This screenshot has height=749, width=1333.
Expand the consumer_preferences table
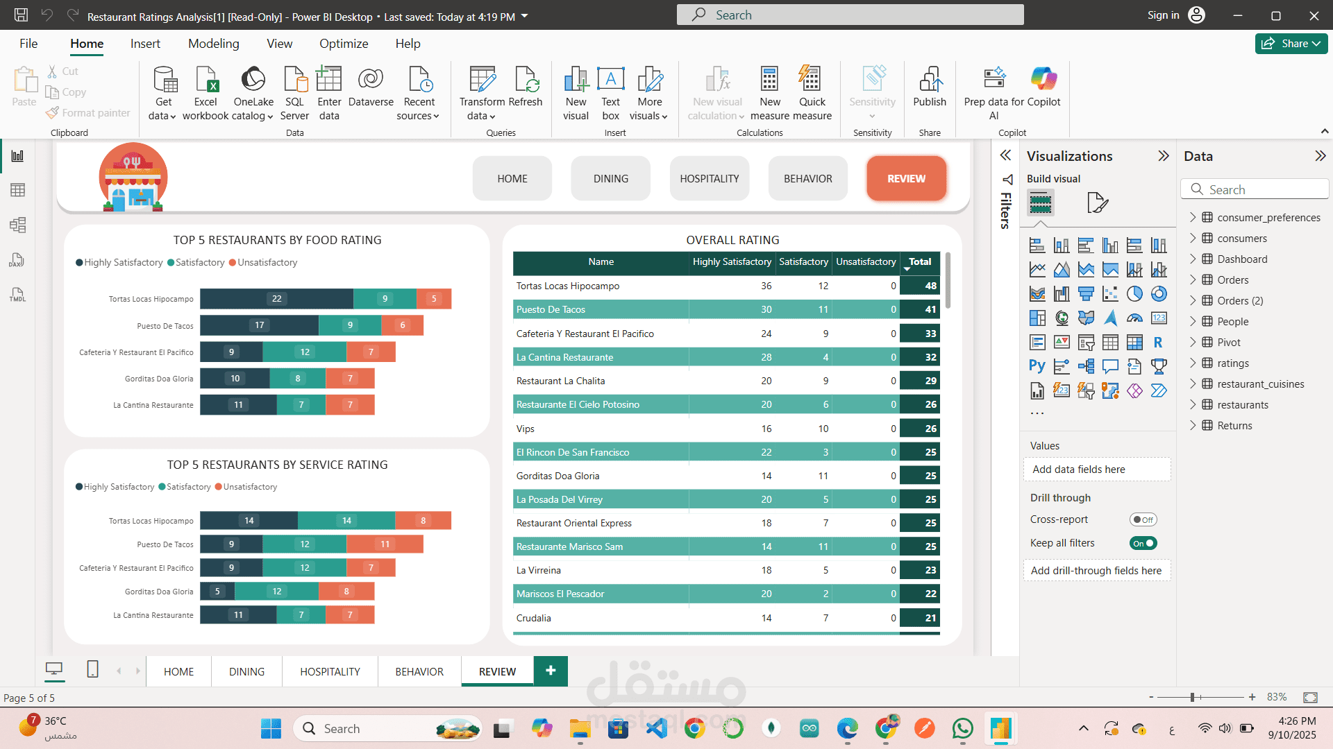click(1193, 217)
